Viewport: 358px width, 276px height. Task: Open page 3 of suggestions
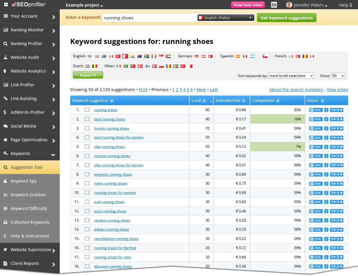(x=181, y=89)
